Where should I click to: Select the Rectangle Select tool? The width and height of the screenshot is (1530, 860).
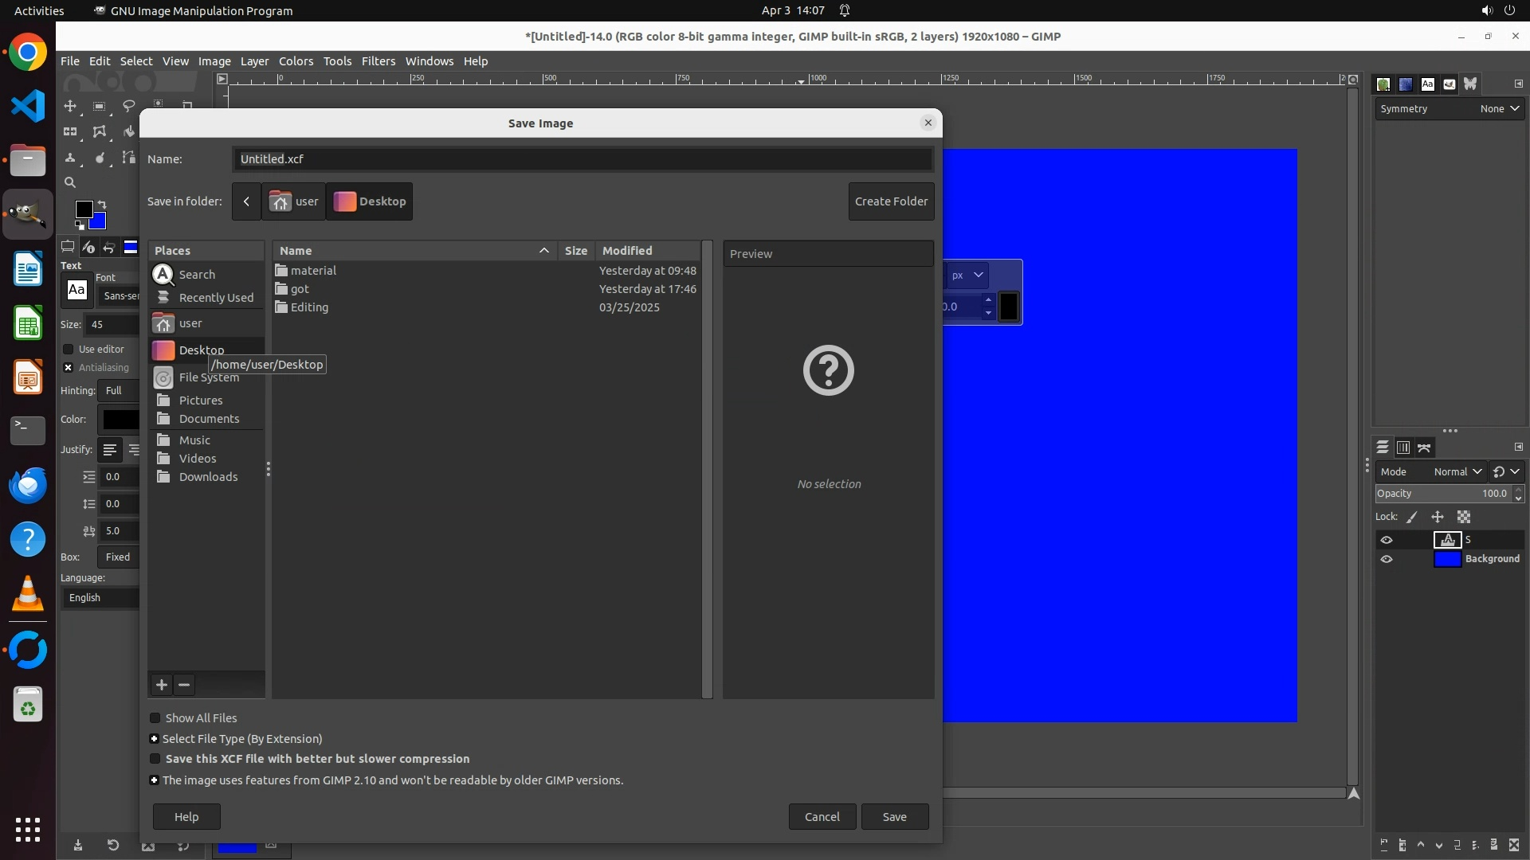100,106
